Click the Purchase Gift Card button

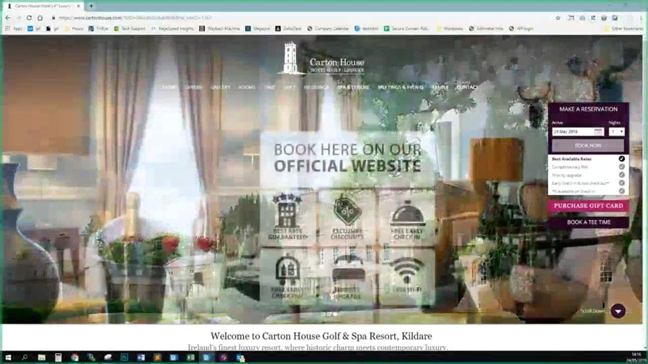(x=588, y=206)
